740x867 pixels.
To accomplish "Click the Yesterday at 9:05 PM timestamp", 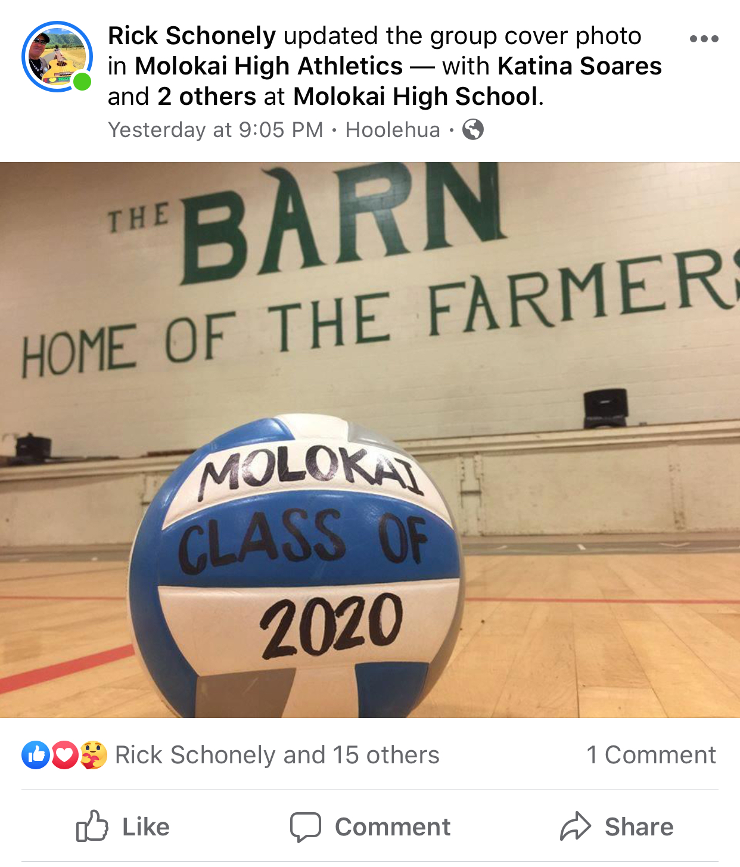I will (x=216, y=130).
